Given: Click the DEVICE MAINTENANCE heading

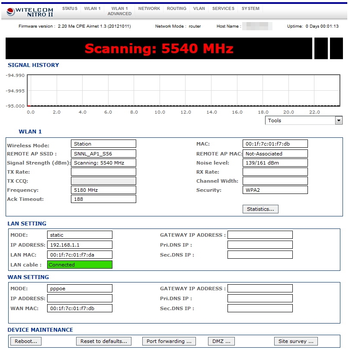Looking at the screenshot, I should coord(40,330).
